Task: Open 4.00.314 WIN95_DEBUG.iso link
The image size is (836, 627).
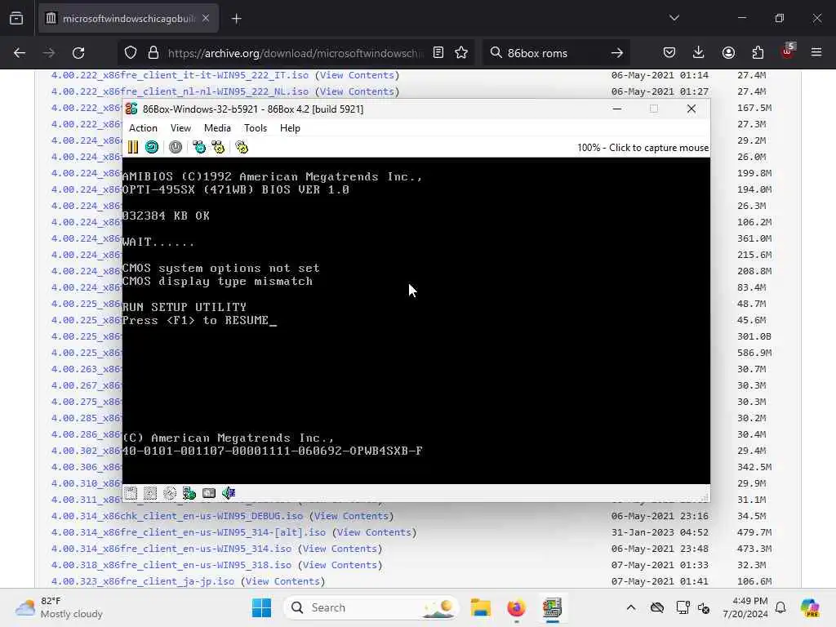Action: click(x=177, y=516)
